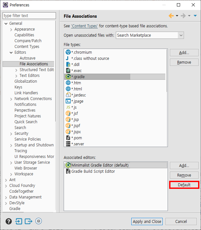The image size is (201, 230).
Task: Select the *.jsf file type icon
Action: coord(68,113)
